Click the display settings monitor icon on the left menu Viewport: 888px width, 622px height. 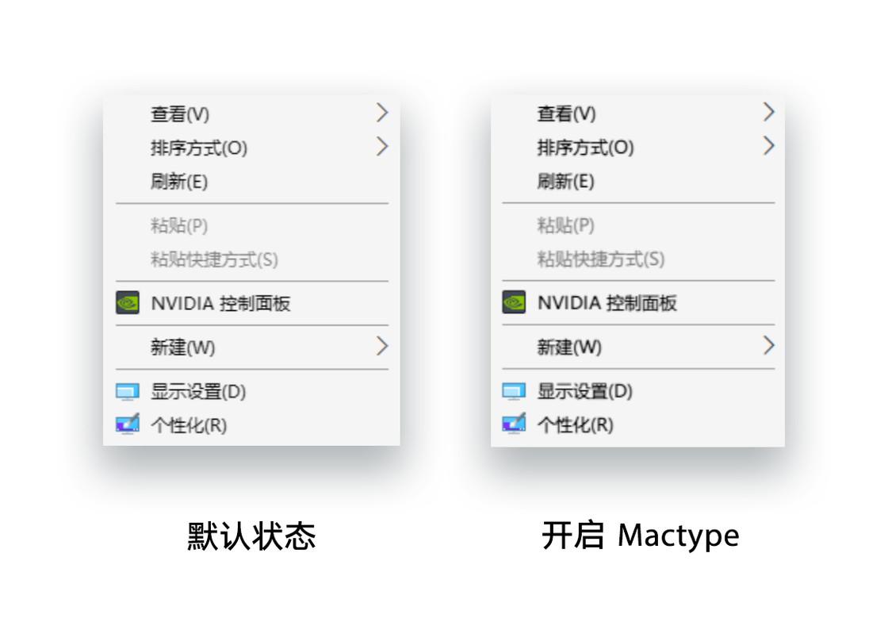tap(127, 391)
